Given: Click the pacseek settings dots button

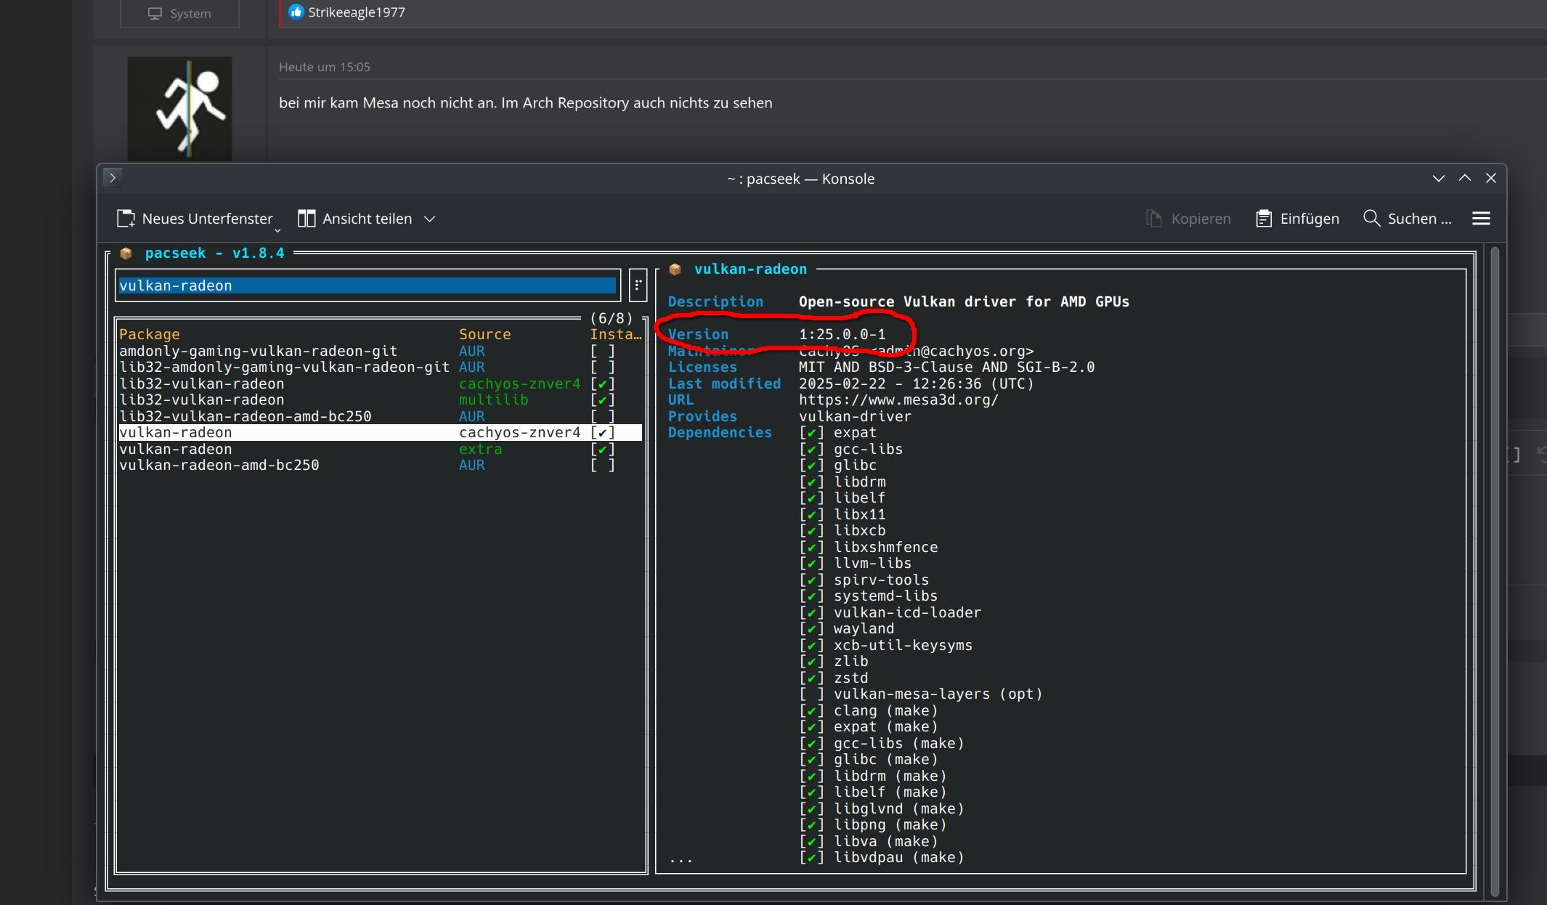Looking at the screenshot, I should [638, 285].
